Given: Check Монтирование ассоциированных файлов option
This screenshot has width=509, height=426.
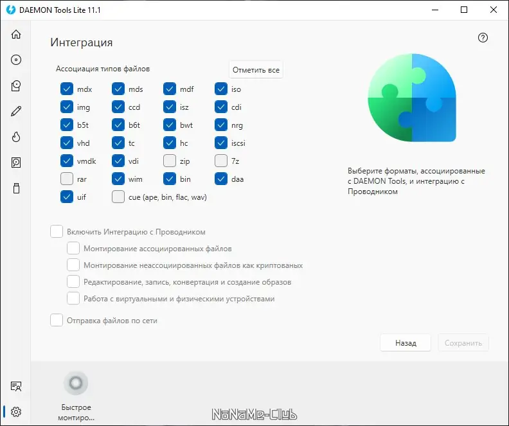Looking at the screenshot, I should click(x=73, y=248).
